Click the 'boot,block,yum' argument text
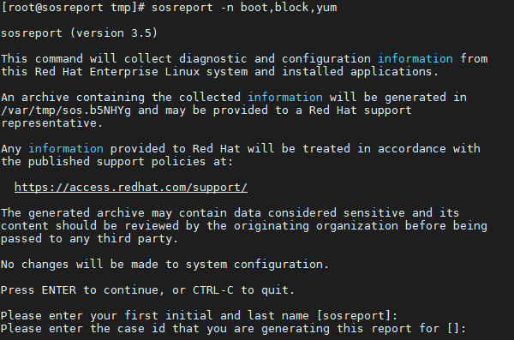The width and height of the screenshot is (514, 340). pos(289,7)
